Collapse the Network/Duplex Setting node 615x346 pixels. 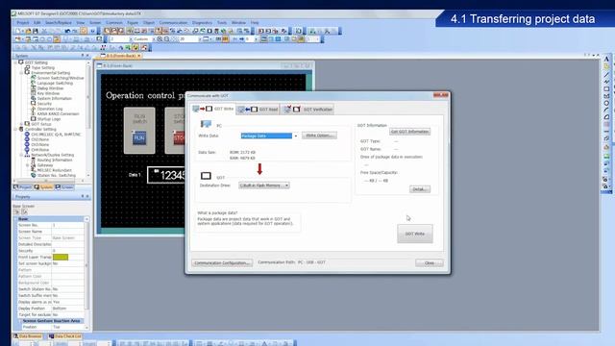click(21, 155)
